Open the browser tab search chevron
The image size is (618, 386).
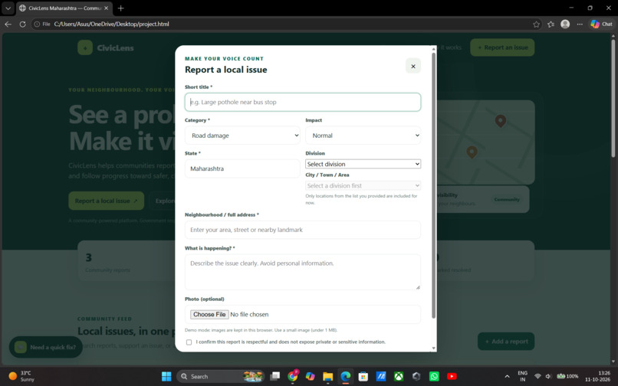coord(8,8)
